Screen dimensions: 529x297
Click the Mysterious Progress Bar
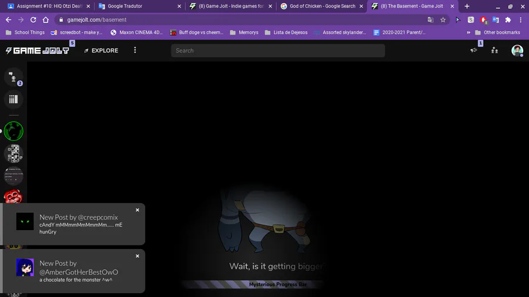[x=277, y=285]
